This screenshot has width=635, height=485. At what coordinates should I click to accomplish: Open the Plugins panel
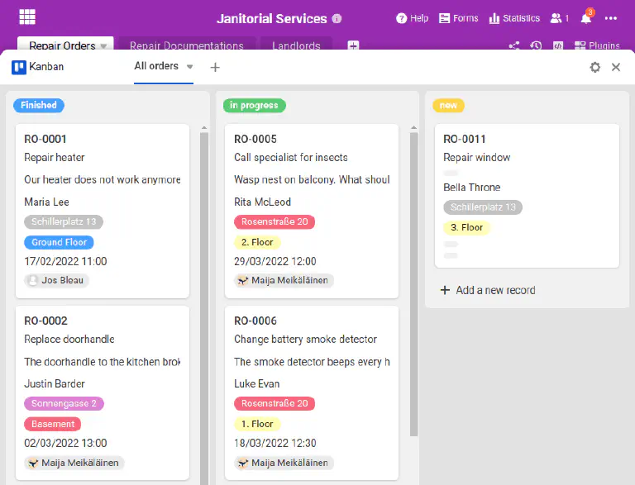point(597,45)
